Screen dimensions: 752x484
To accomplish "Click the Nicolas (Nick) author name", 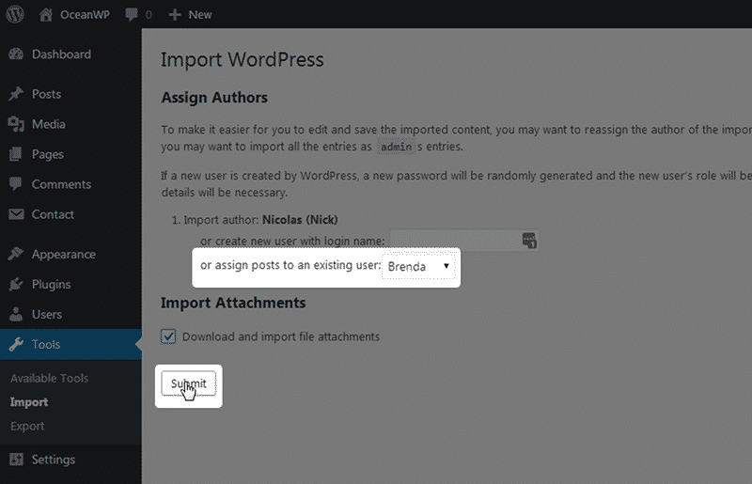I will (x=300, y=220).
